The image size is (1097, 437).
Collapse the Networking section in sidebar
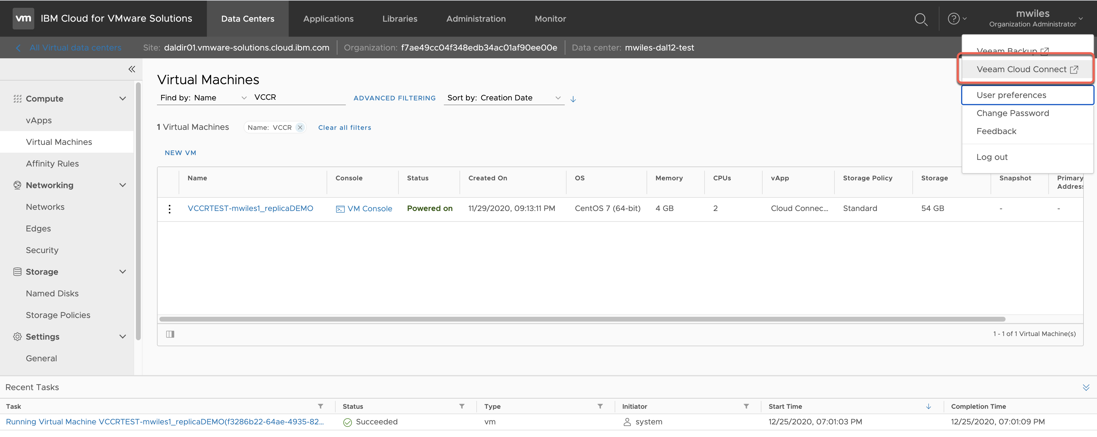click(123, 185)
